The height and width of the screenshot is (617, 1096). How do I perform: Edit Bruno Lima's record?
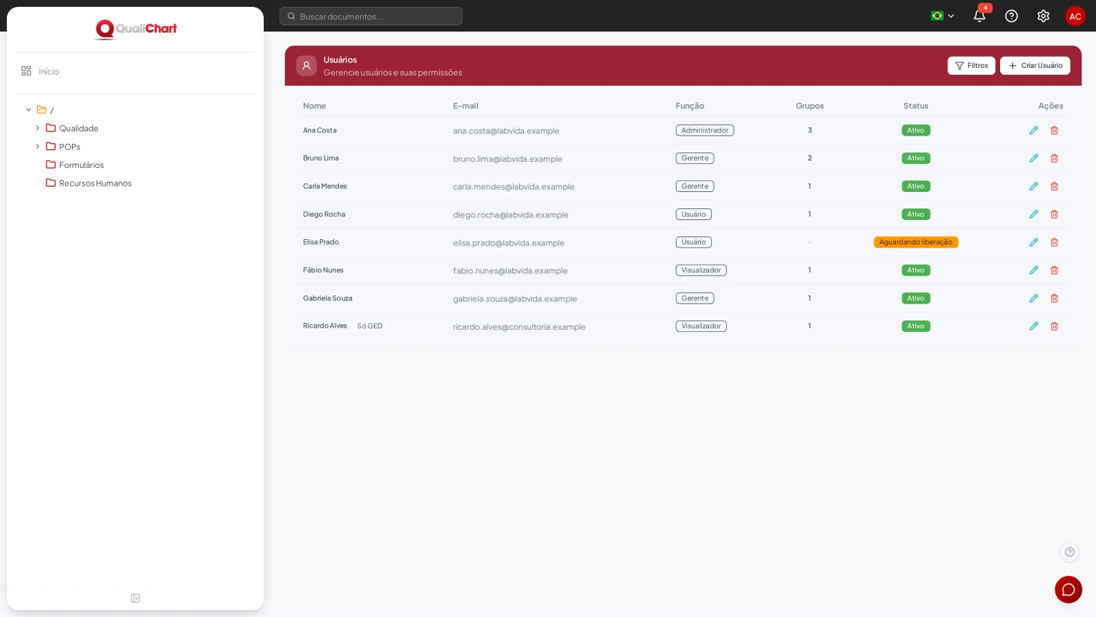[x=1034, y=158]
